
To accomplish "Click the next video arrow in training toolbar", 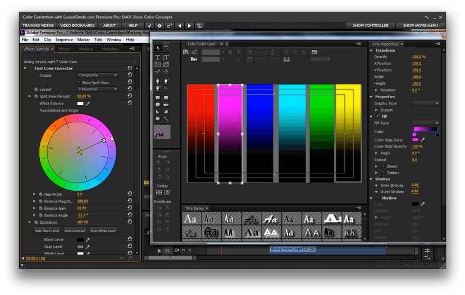I will [189, 26].
